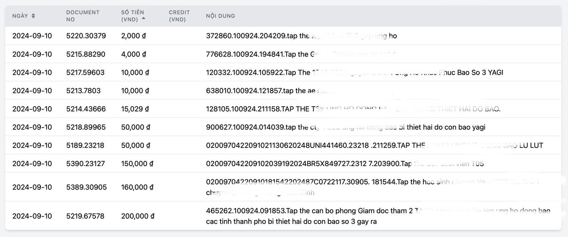Select document number 5389.30905
Screen dimensions: 568x237
click(x=87, y=187)
